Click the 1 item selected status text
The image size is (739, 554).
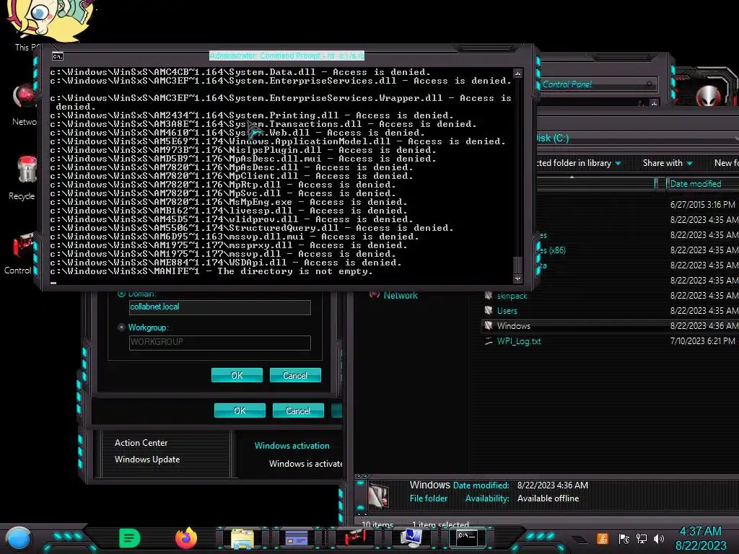pos(440,524)
